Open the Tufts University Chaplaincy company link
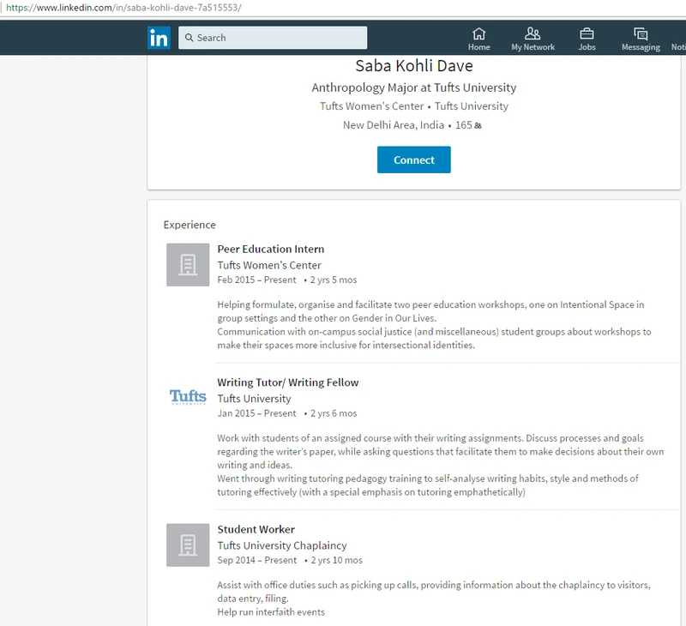686x626 pixels. click(x=282, y=545)
